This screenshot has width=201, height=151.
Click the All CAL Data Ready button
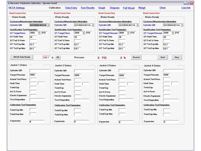(x=22, y=57)
